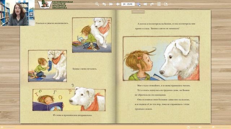Click the large close-up illustration of girl and dog
Screen dimensions: 231x129
click(x=161, y=58)
